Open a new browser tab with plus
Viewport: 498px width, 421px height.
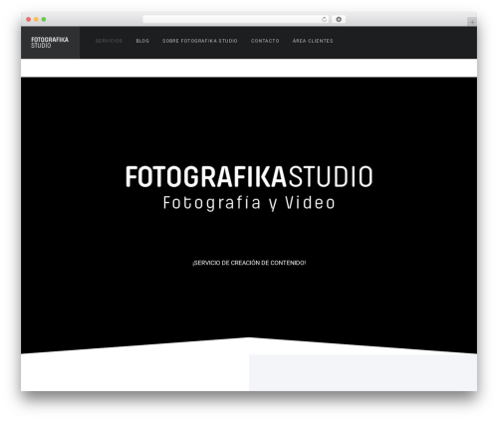coord(472,22)
